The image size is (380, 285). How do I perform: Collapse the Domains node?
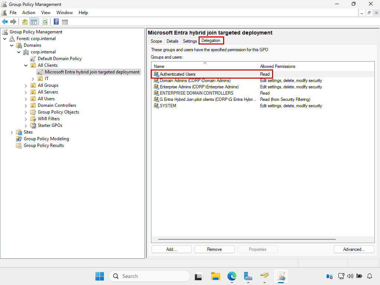[x=12, y=45]
